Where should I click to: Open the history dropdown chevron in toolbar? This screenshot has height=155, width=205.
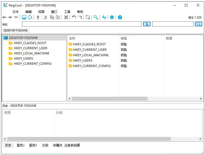pyautogui.click(x=16, y=17)
